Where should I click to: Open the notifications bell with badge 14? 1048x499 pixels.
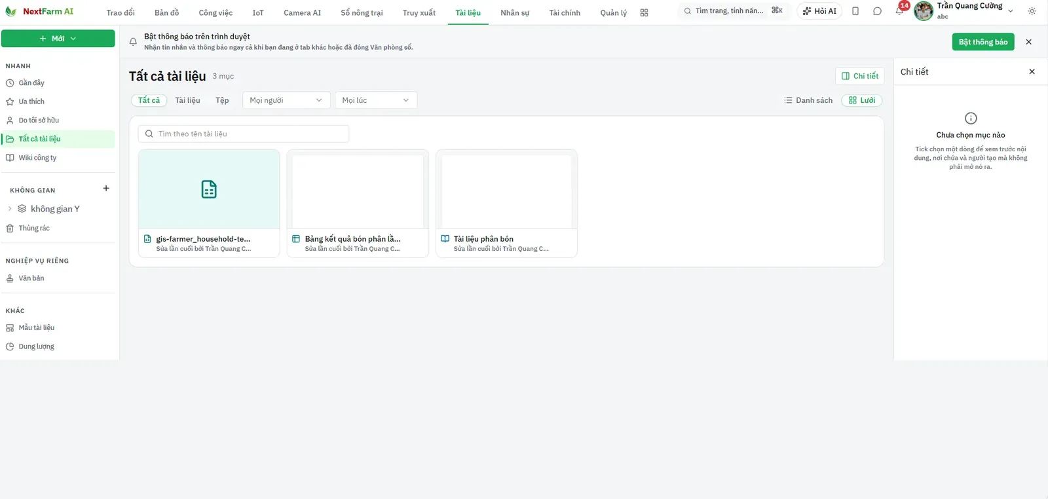tap(900, 10)
